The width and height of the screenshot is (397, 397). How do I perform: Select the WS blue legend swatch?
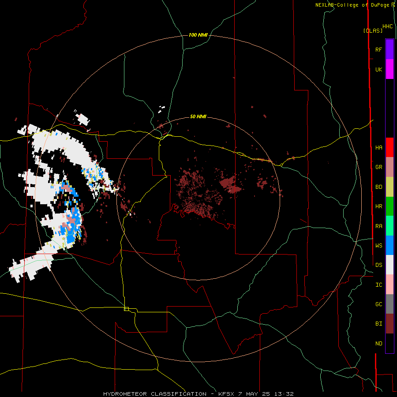(390, 245)
